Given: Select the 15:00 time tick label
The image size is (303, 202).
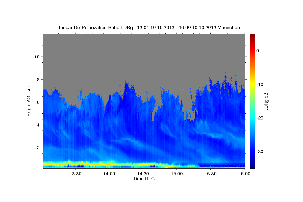Looking at the screenshot, I should click(x=177, y=174).
